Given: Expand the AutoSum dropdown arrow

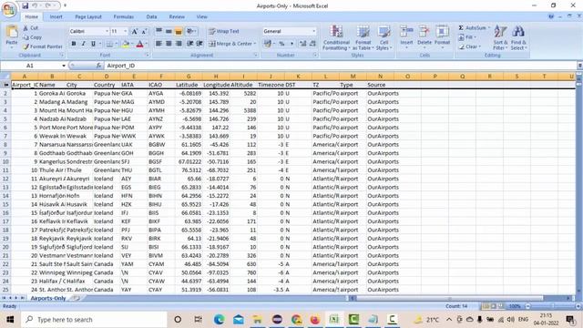Looking at the screenshot, I should [489, 28].
